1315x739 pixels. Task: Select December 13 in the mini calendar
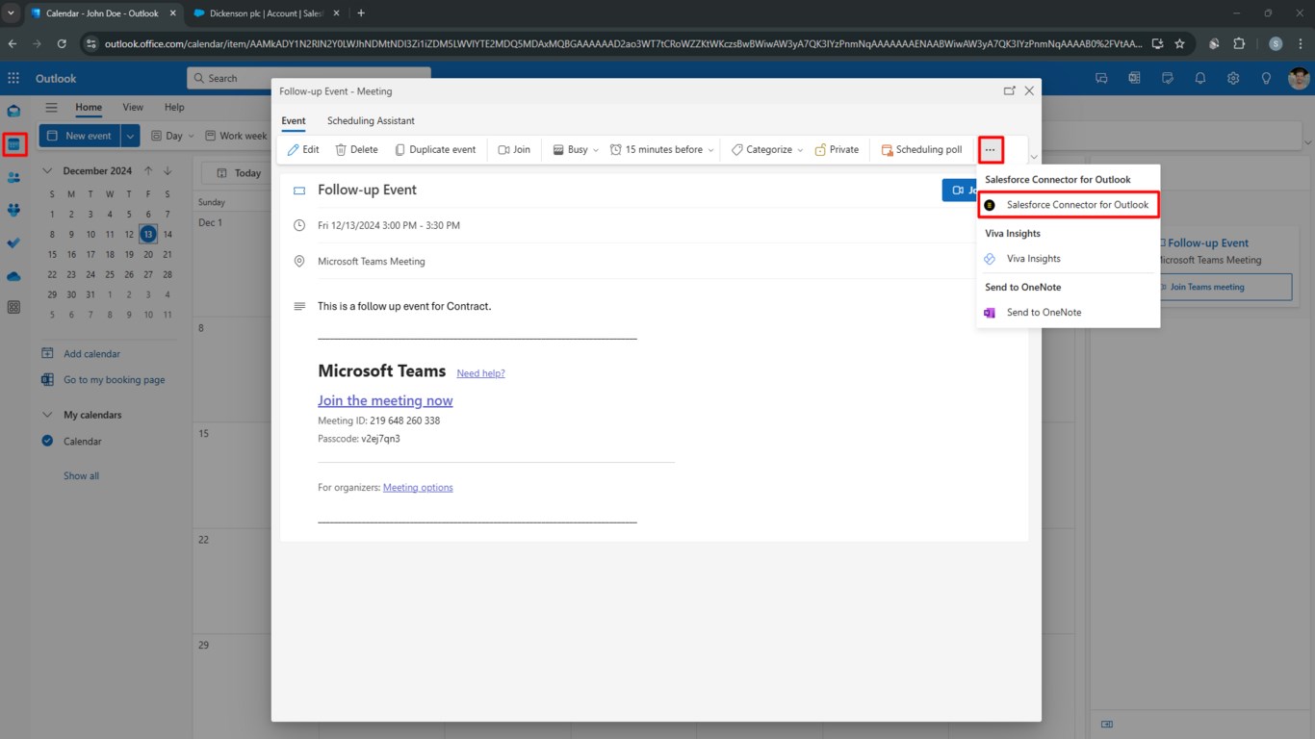click(148, 234)
